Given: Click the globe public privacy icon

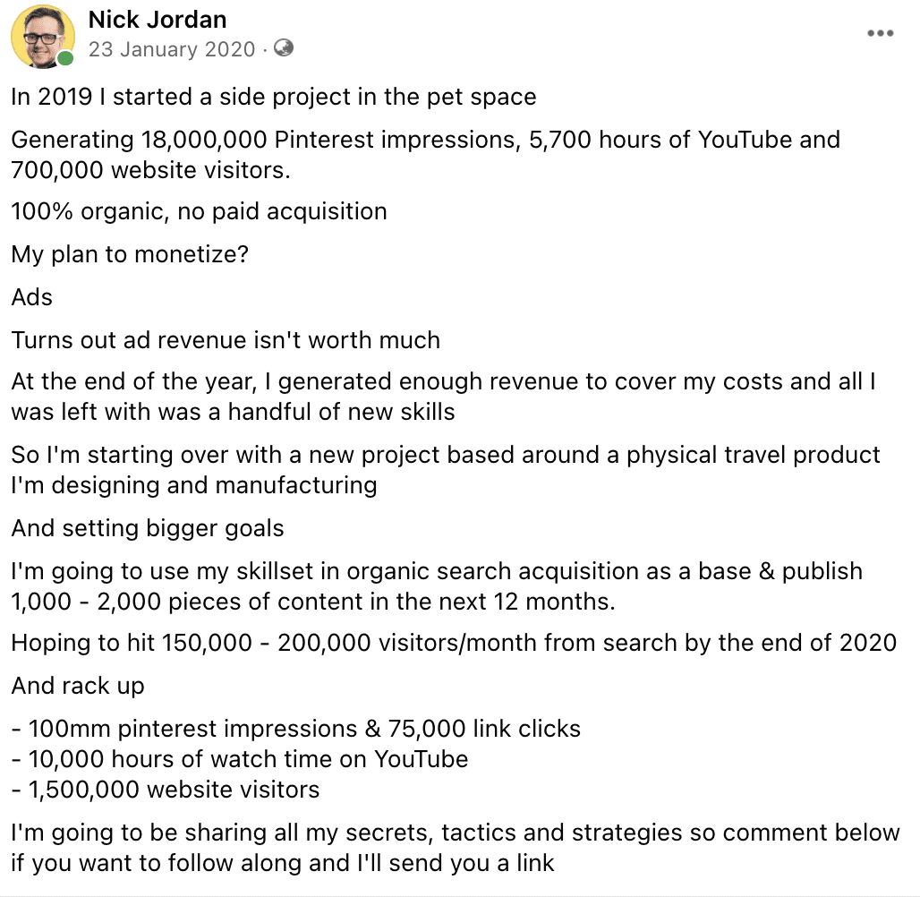Looking at the screenshot, I should [x=284, y=47].
